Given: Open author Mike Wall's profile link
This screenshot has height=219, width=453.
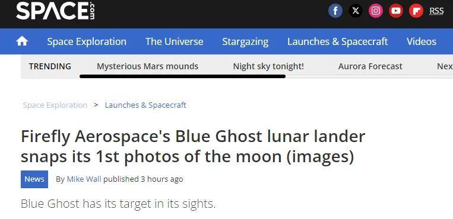Looking at the screenshot, I should [x=84, y=179].
